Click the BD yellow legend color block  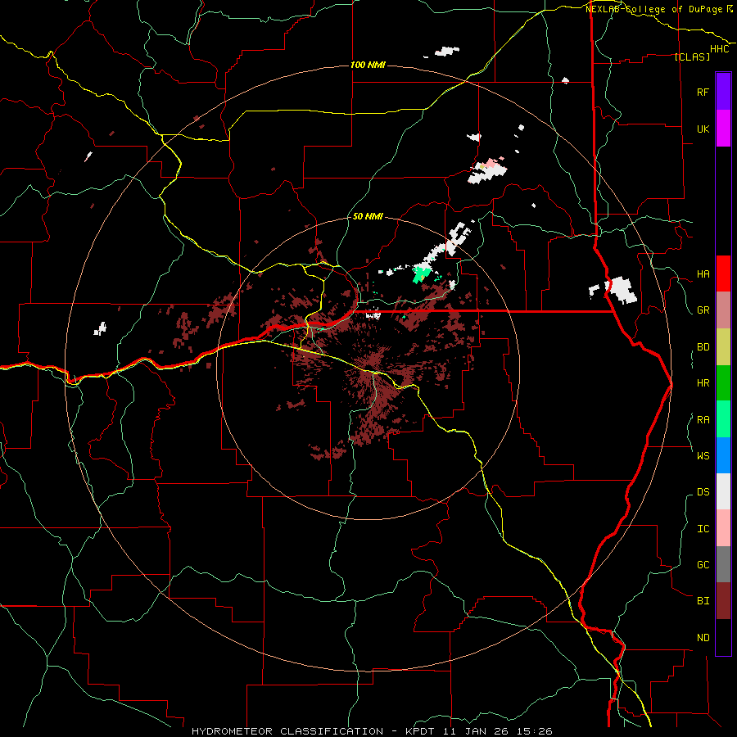pyautogui.click(x=723, y=347)
